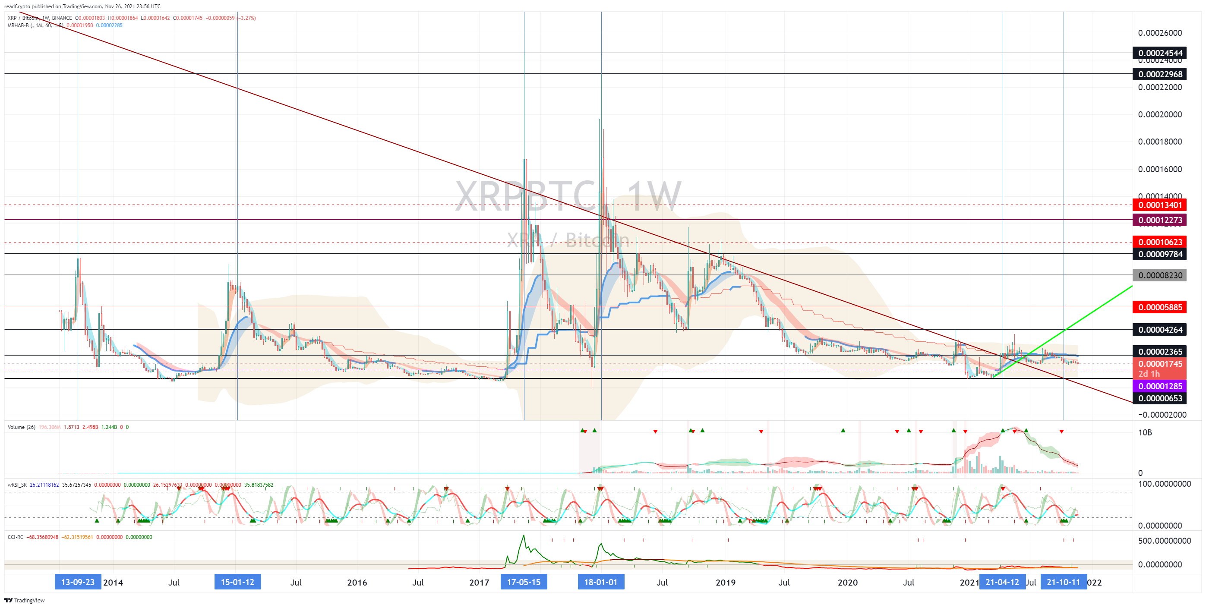Select the 13-09-23 date marker
Image resolution: width=1206 pixels, height=608 pixels.
pyautogui.click(x=78, y=582)
